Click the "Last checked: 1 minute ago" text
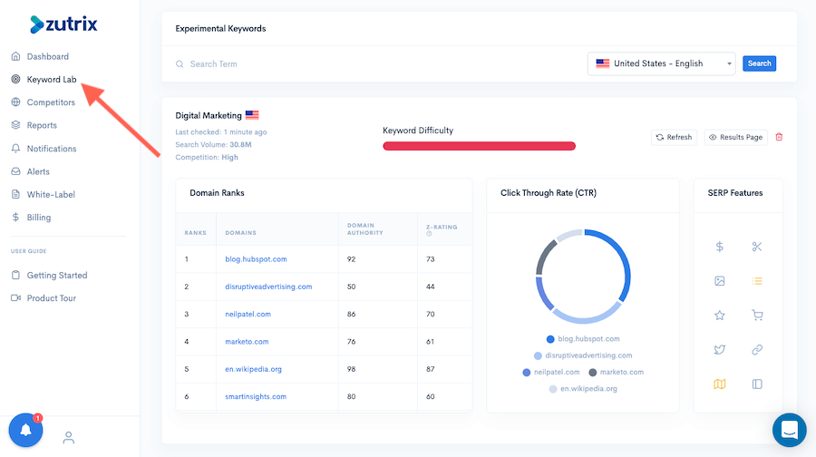This screenshot has height=457, width=816. [221, 132]
